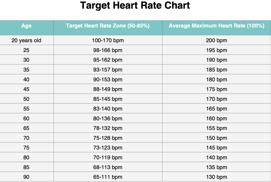The width and height of the screenshot is (271, 182).
Task: Click the 100-170 bpm cell
Action: point(108,41)
